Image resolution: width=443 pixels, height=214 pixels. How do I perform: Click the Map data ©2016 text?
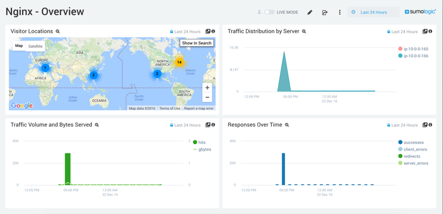coord(142,108)
